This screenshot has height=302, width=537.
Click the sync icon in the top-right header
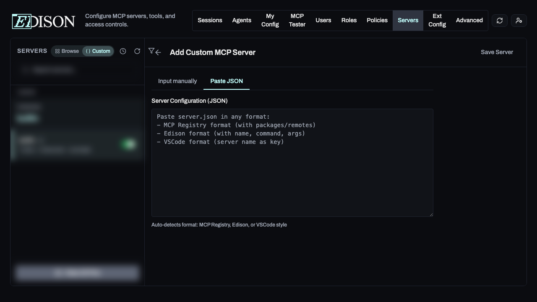[x=499, y=20]
